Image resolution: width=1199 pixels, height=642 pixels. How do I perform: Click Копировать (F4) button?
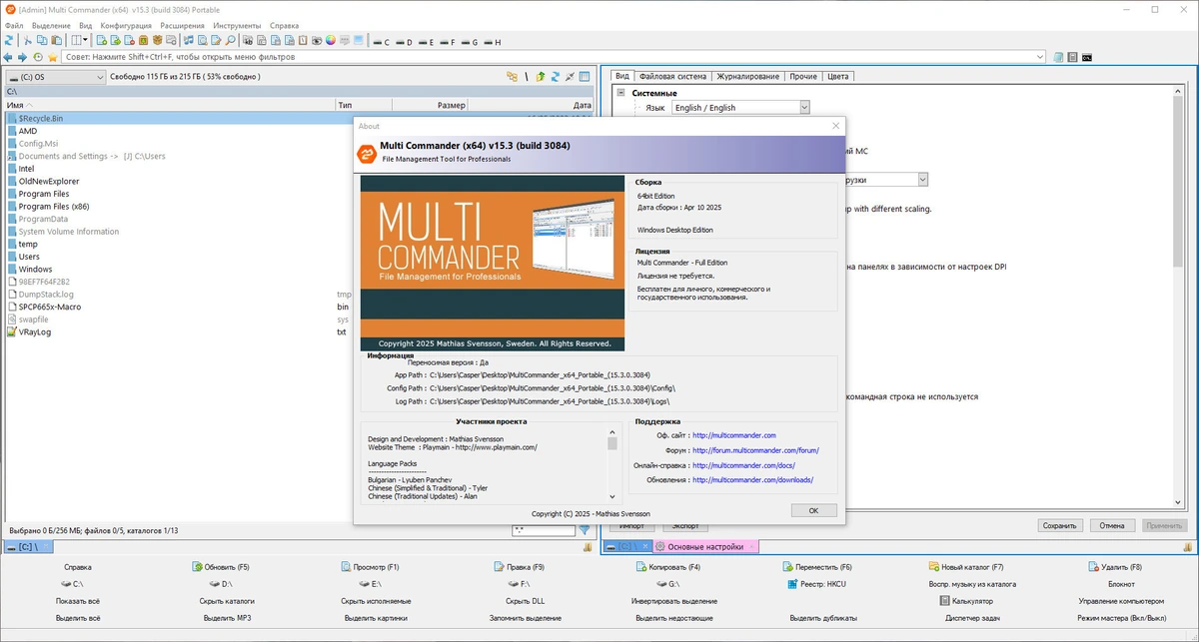tap(666, 567)
